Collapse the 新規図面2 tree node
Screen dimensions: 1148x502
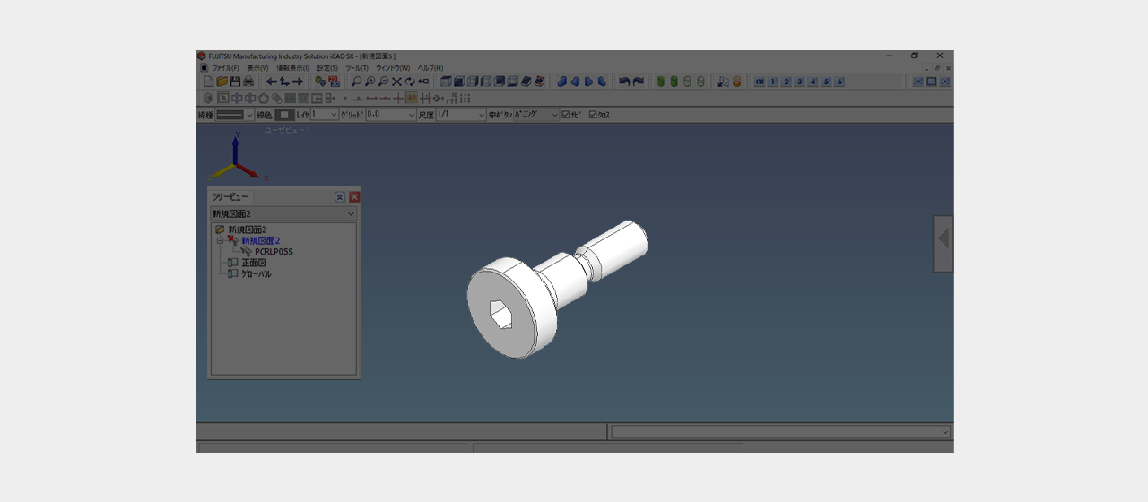pos(220,240)
